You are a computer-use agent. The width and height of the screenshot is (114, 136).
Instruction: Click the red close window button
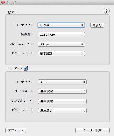[x=3, y=2]
